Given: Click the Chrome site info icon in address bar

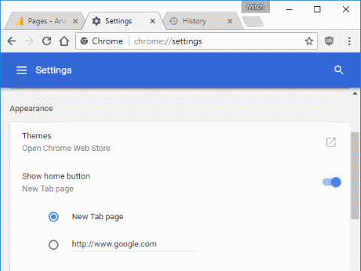Looking at the screenshot, I should [84, 41].
